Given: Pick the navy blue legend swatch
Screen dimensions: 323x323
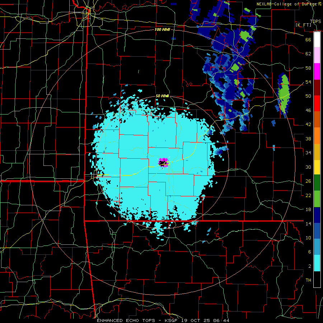Looking at the screenshot, I should click(317, 215).
